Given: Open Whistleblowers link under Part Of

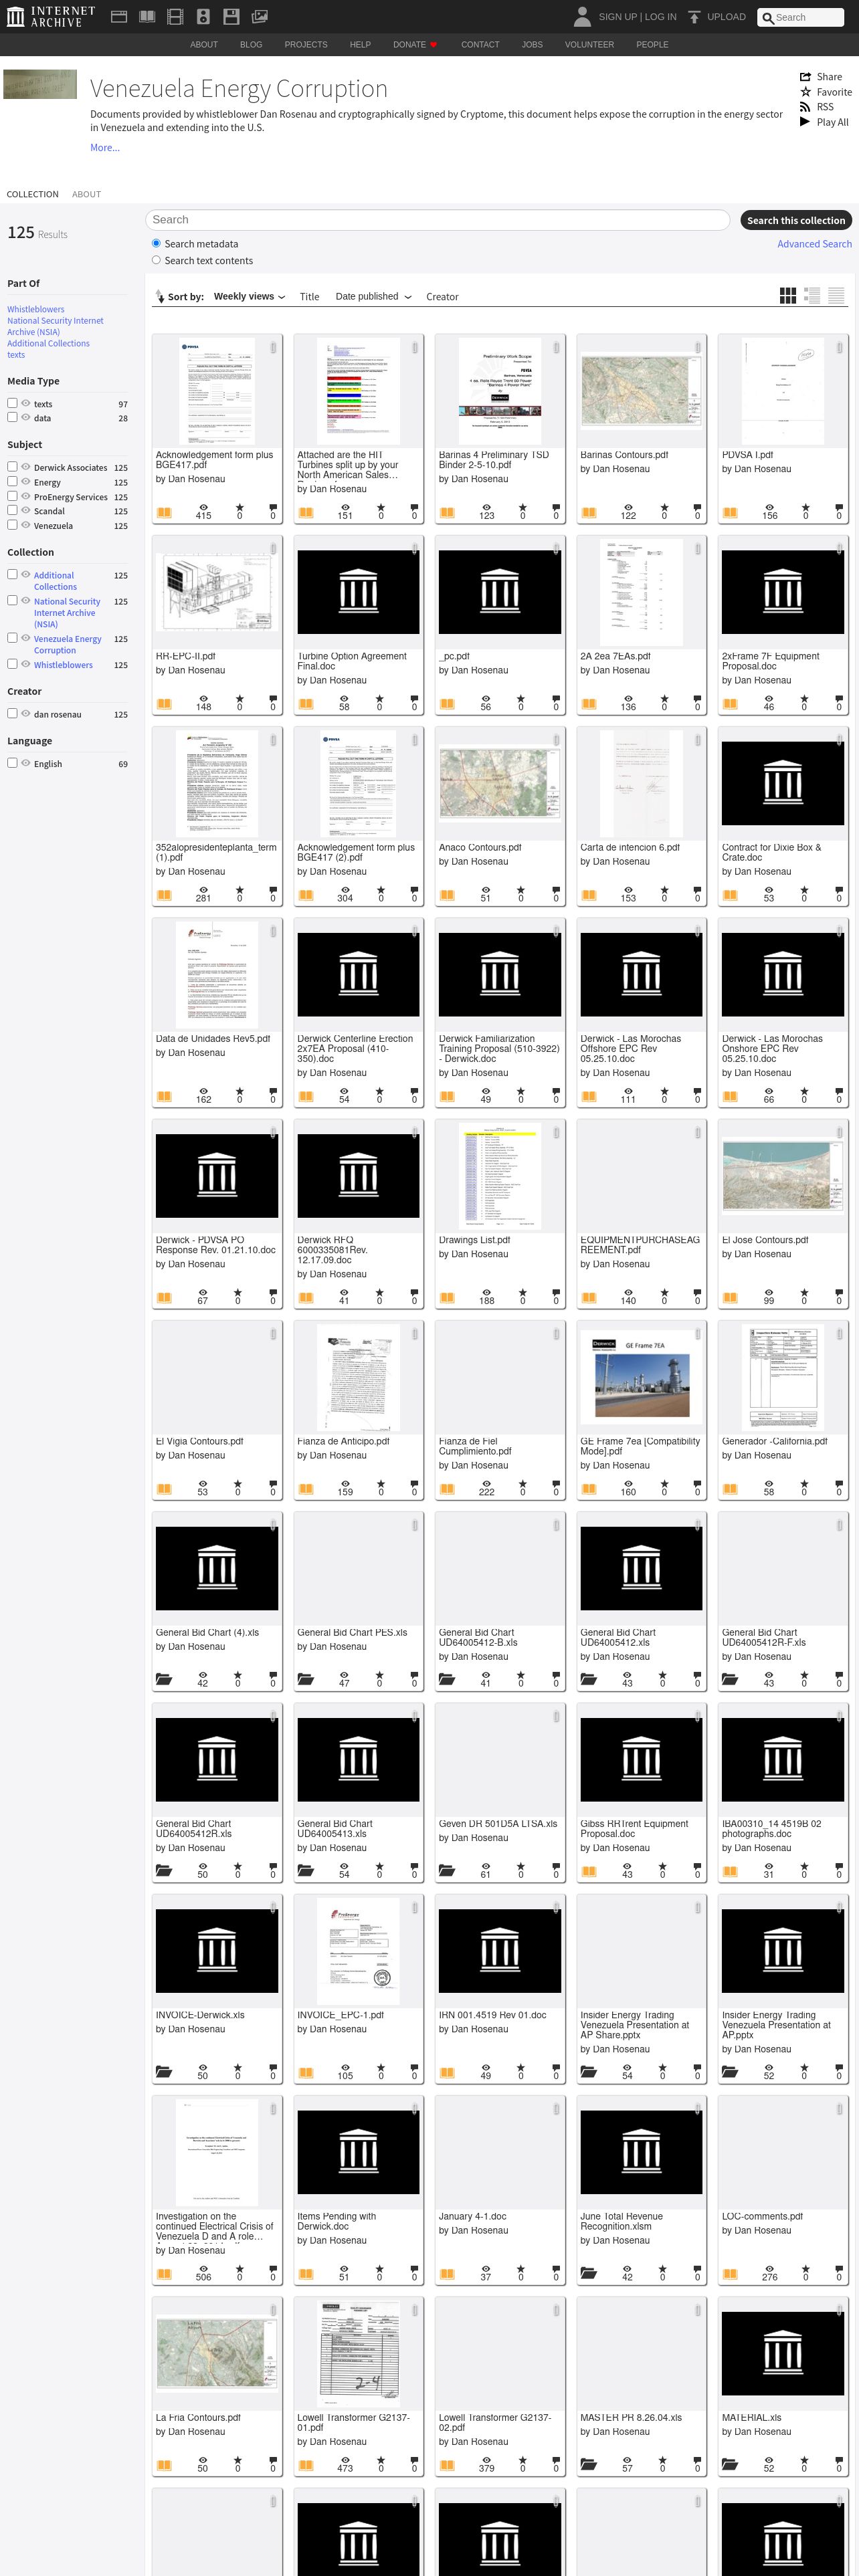Looking at the screenshot, I should click(x=36, y=309).
